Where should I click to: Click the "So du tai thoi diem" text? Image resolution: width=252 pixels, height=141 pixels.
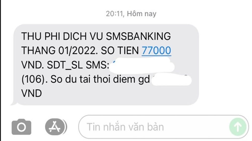(93, 79)
